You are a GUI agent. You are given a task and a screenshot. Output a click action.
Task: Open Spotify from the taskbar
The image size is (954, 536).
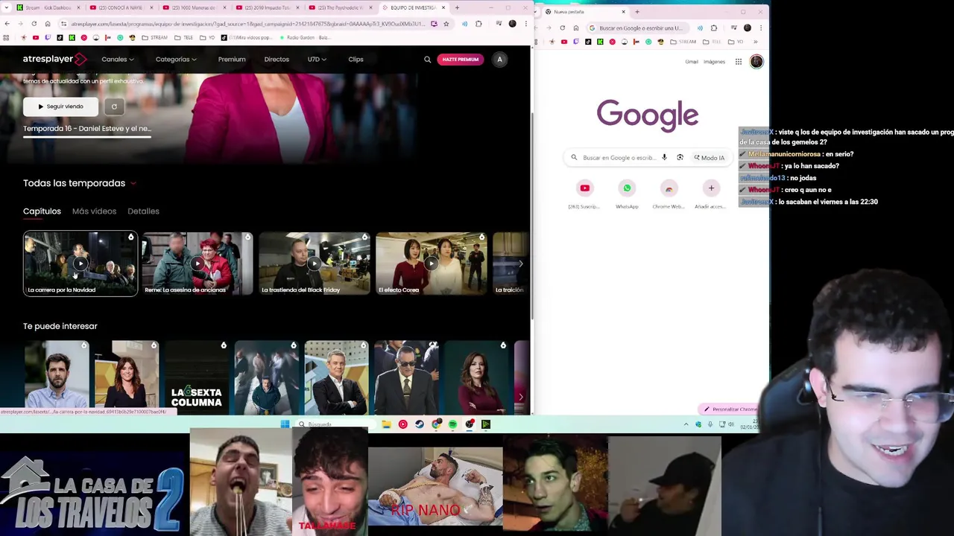click(452, 424)
